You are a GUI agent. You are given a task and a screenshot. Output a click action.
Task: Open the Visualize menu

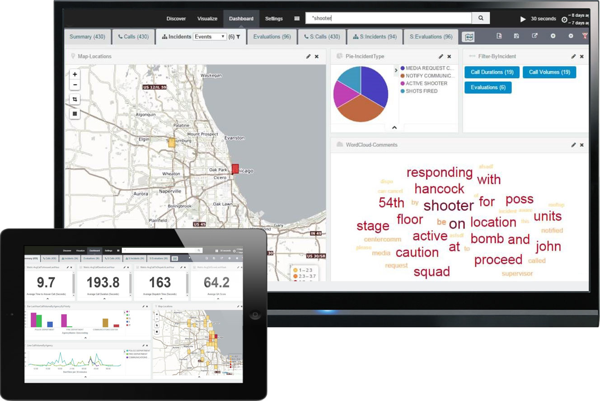tap(207, 19)
